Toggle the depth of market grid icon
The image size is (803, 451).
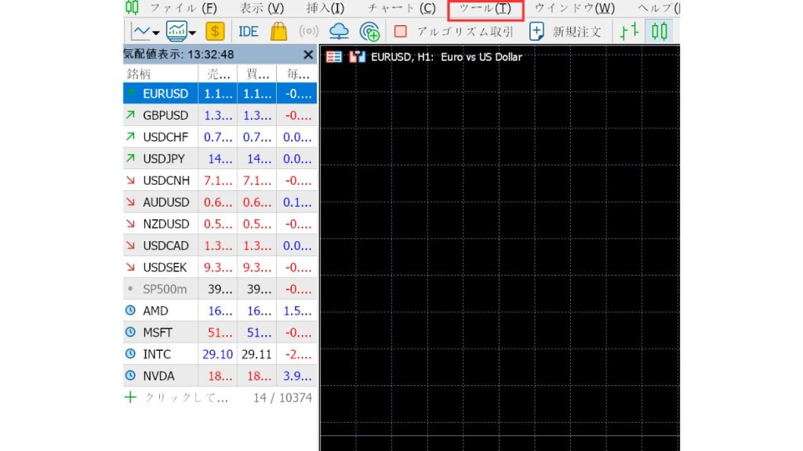[x=333, y=56]
